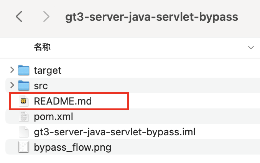The height and width of the screenshot is (163, 260).
Task: Select the README.md file name
Action: tap(63, 101)
